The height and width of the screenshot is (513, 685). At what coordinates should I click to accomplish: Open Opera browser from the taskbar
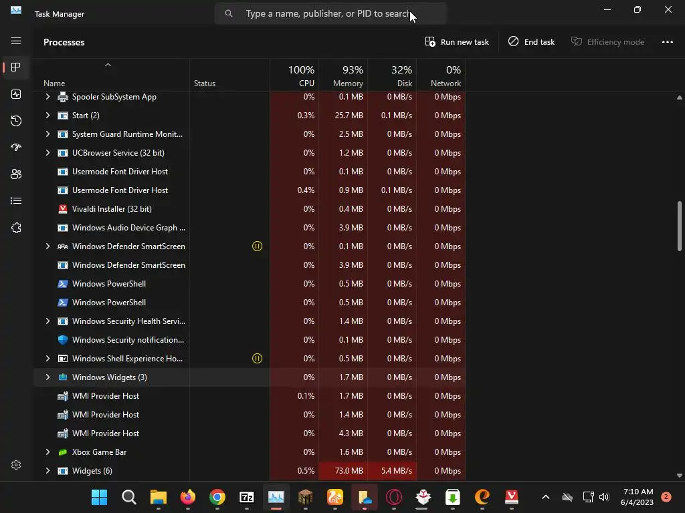393,497
